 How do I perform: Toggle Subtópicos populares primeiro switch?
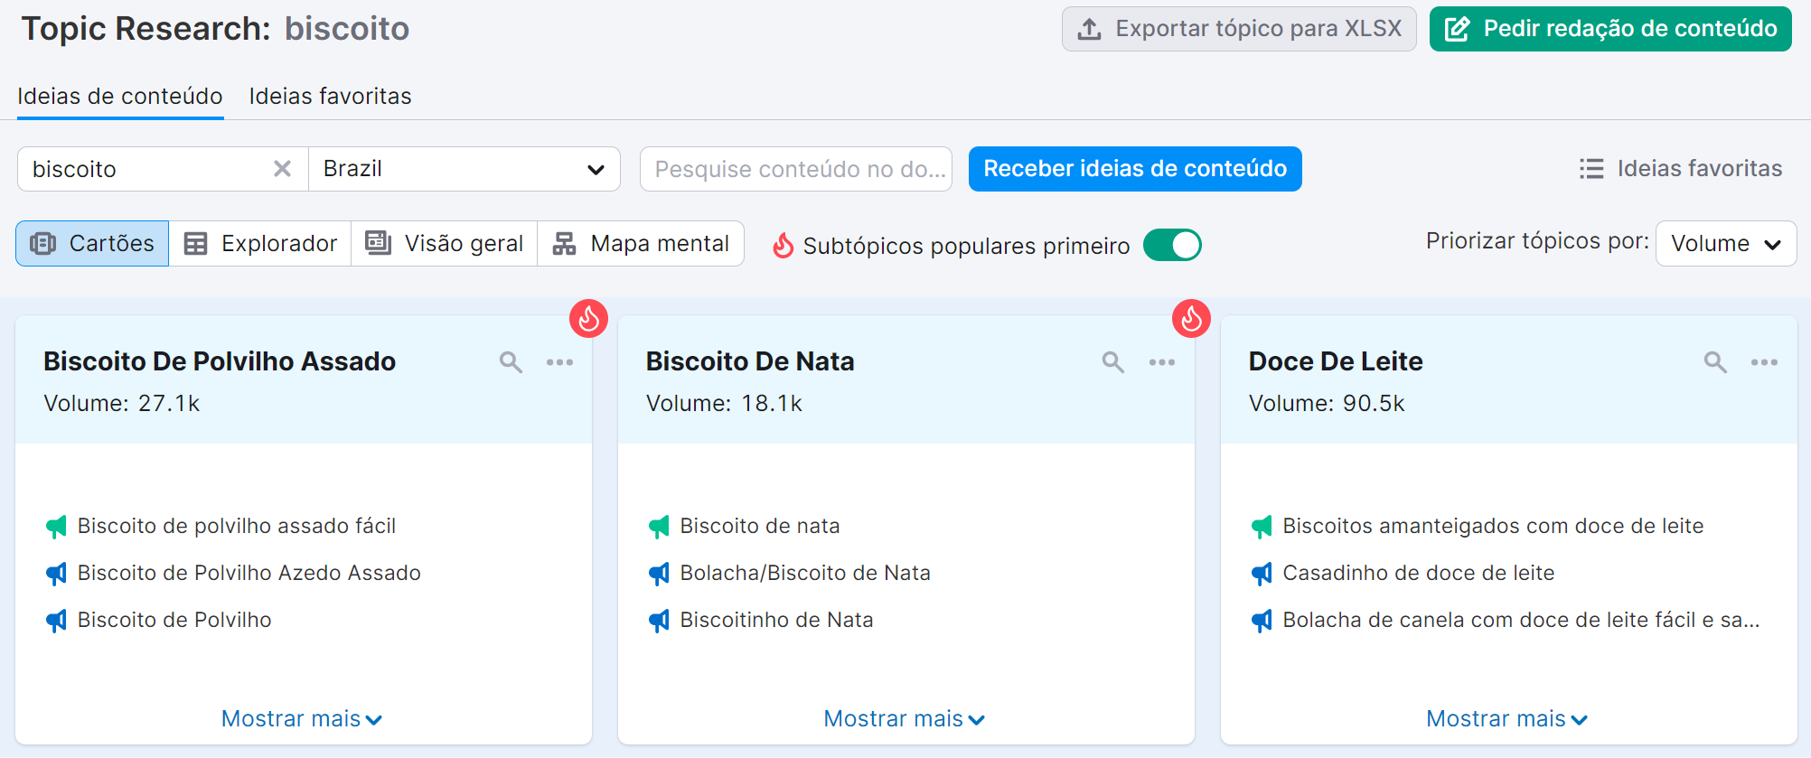1171,245
